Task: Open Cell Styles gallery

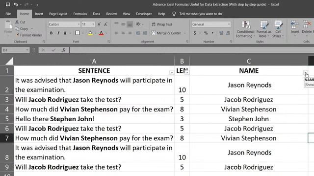Action: tap(278, 29)
